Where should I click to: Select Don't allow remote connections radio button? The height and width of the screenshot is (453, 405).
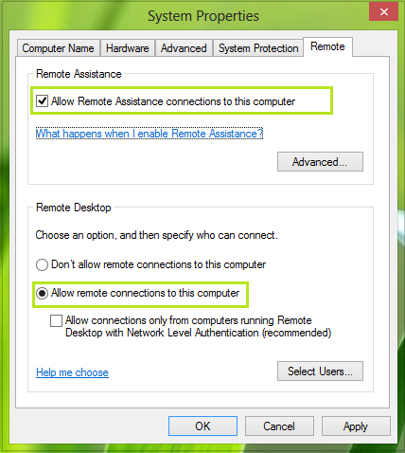[x=42, y=264]
